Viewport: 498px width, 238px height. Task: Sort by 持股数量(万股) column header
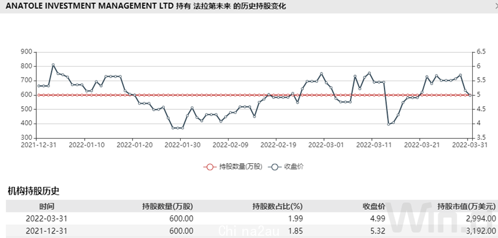point(168,206)
